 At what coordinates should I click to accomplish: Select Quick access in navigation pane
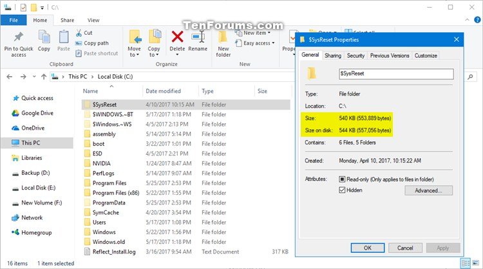click(x=37, y=98)
